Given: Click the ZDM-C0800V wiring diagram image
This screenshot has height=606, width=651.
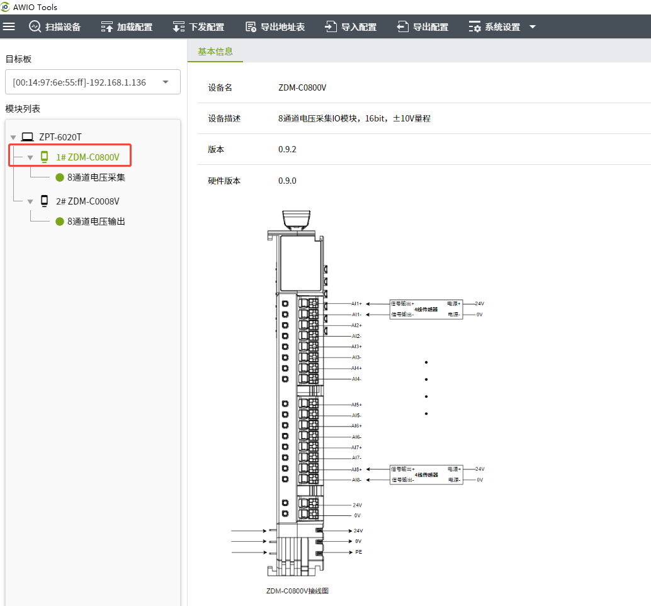Looking at the screenshot, I should pyautogui.click(x=358, y=393).
